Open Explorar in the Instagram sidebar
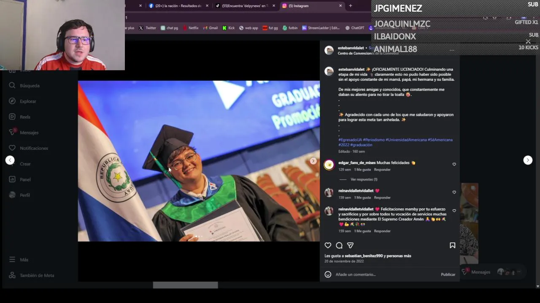Viewport: 540px width, 303px height. (x=28, y=101)
